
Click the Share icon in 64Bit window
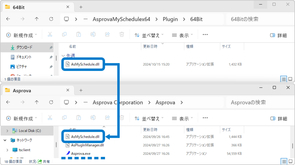point(107,34)
